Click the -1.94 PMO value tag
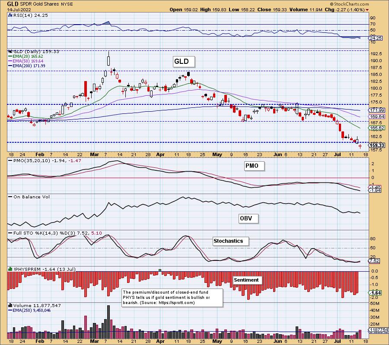This screenshot has width=389, height=345. 375,190
